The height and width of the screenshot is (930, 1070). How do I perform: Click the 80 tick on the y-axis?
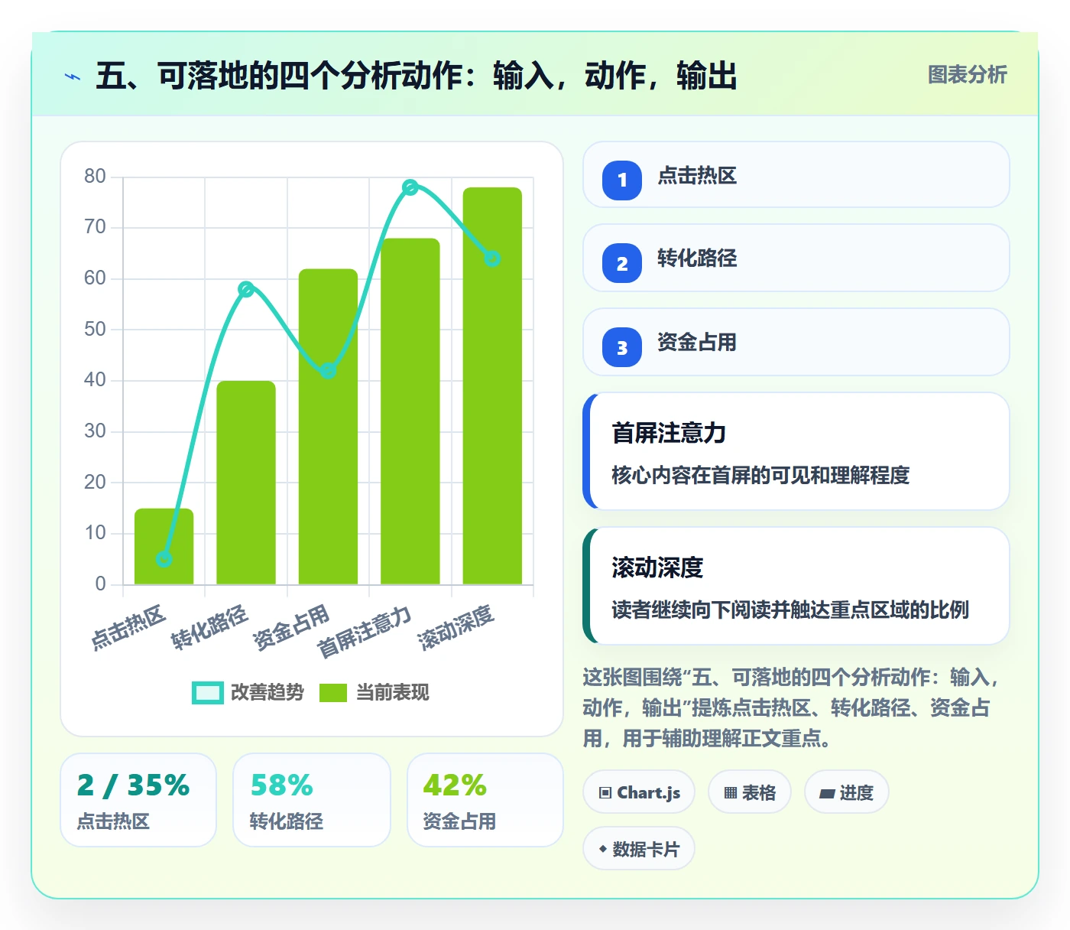pyautogui.click(x=96, y=177)
